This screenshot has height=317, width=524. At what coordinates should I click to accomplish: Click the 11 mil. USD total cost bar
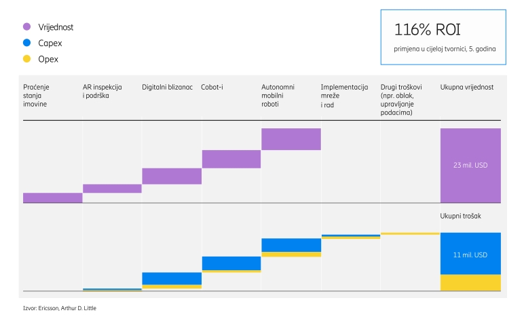click(470, 254)
